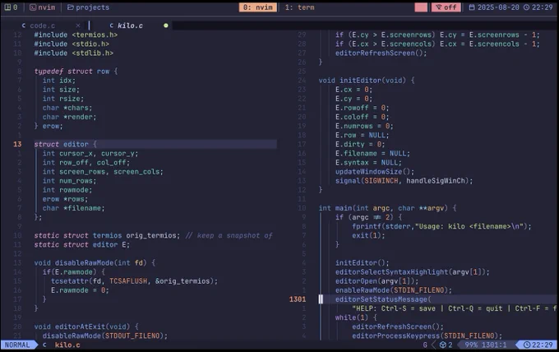Image resolution: width=559 pixels, height=352 pixels.
Task: Click 'void disableRawMode(int fd) {' line
Action: point(95,263)
